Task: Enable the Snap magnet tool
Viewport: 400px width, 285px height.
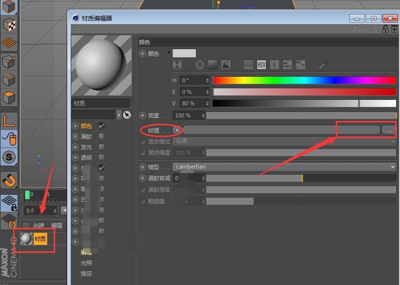Action: 9,181
